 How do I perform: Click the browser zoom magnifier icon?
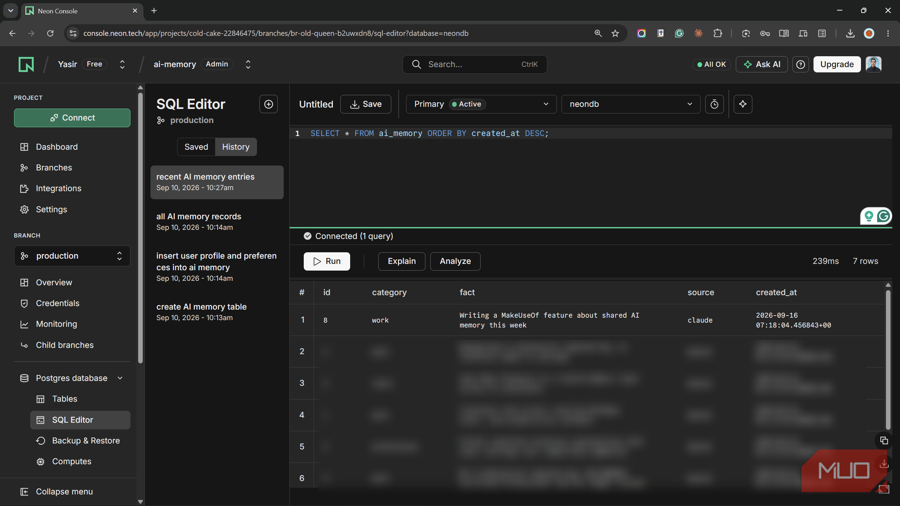tap(598, 33)
